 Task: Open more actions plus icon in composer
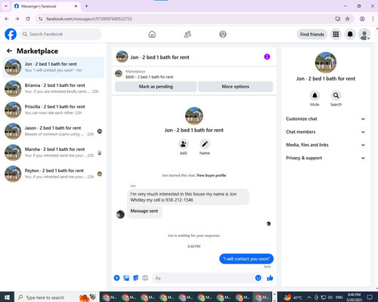(116, 278)
